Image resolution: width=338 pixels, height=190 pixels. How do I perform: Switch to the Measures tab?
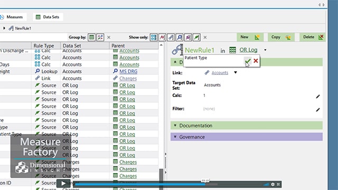point(13,17)
